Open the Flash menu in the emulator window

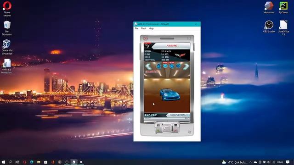(143, 28)
